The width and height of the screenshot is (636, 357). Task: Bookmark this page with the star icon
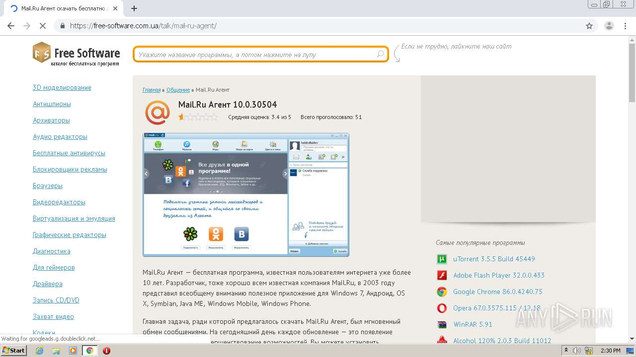(589, 26)
